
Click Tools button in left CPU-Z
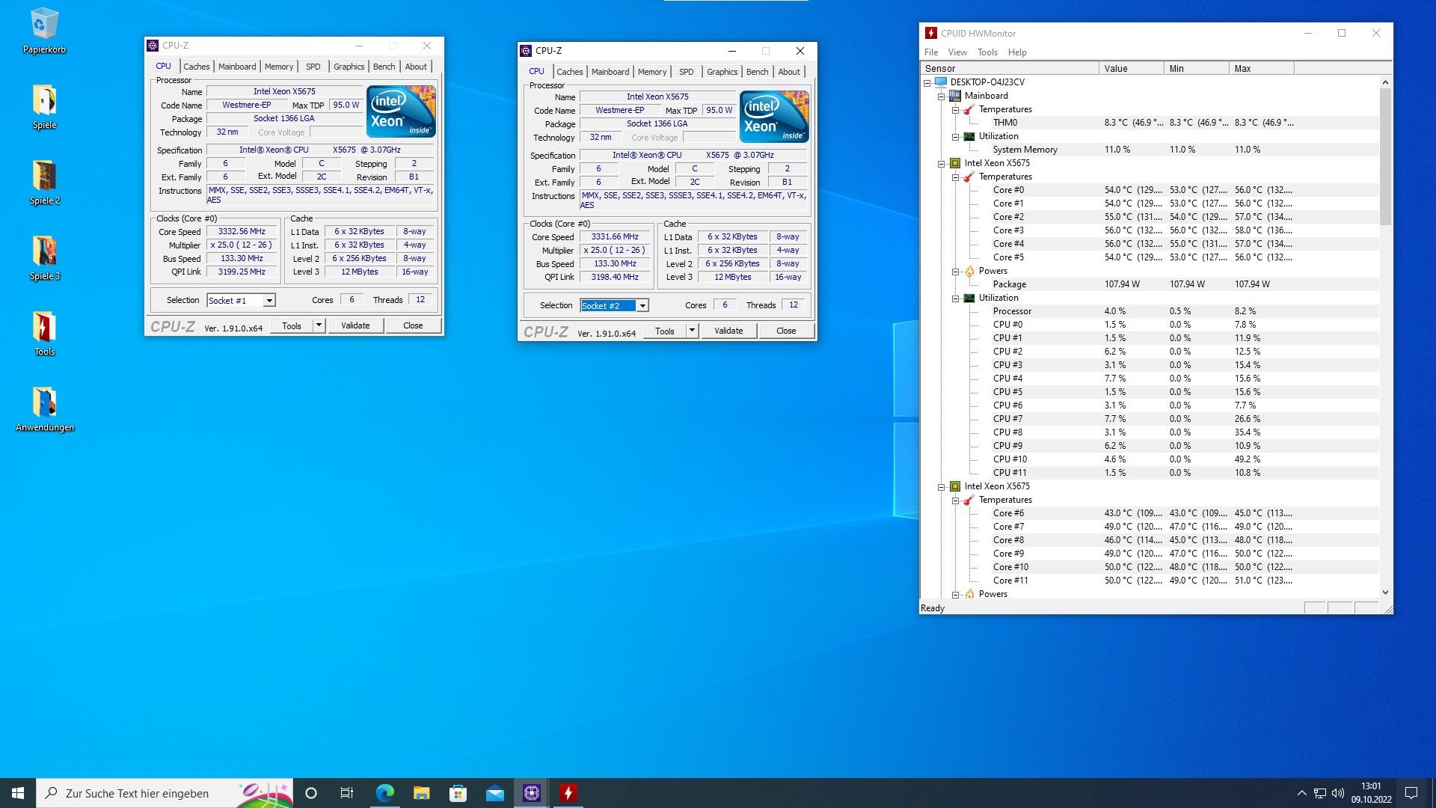(x=292, y=325)
